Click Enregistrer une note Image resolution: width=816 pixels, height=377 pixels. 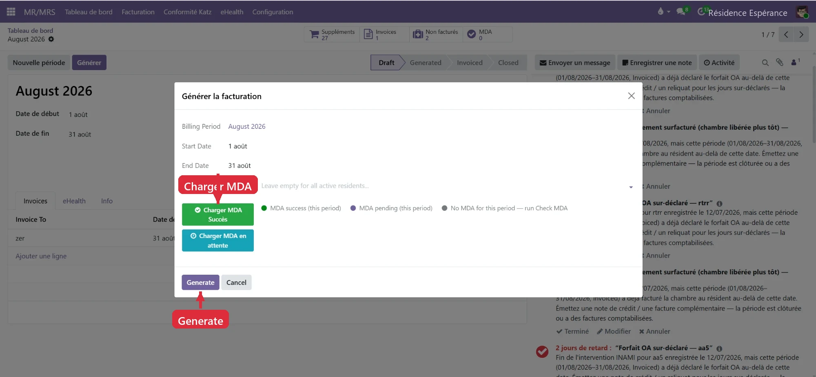coord(657,62)
